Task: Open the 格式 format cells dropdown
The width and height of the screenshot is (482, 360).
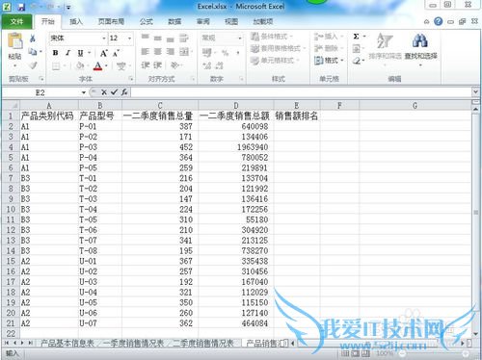Action: (329, 60)
